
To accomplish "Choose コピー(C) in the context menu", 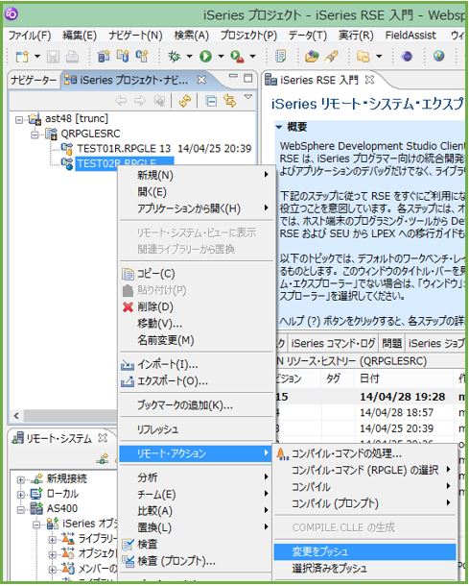I will pyautogui.click(x=196, y=274).
